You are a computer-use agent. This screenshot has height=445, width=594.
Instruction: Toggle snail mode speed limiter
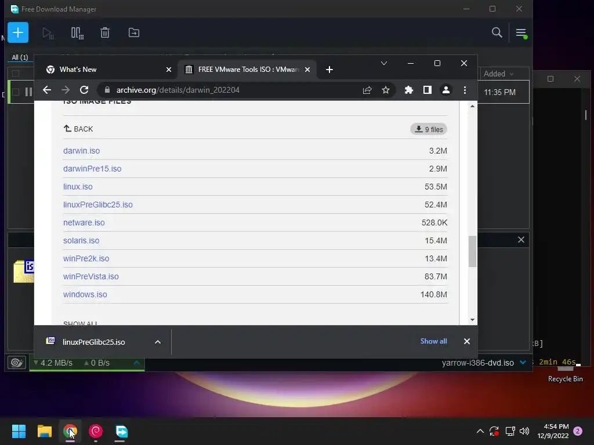pyautogui.click(x=17, y=363)
